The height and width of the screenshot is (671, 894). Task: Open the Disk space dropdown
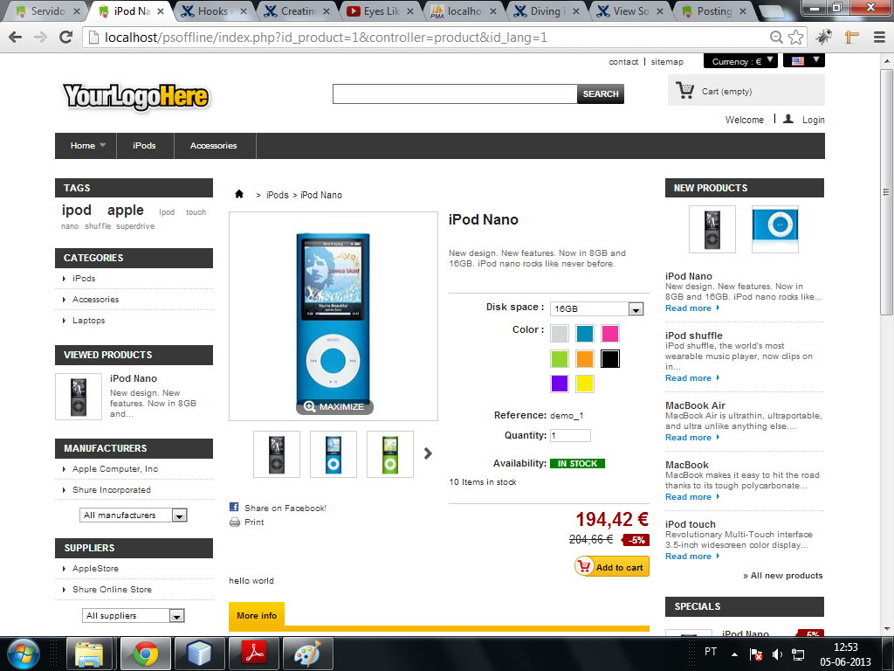(597, 308)
